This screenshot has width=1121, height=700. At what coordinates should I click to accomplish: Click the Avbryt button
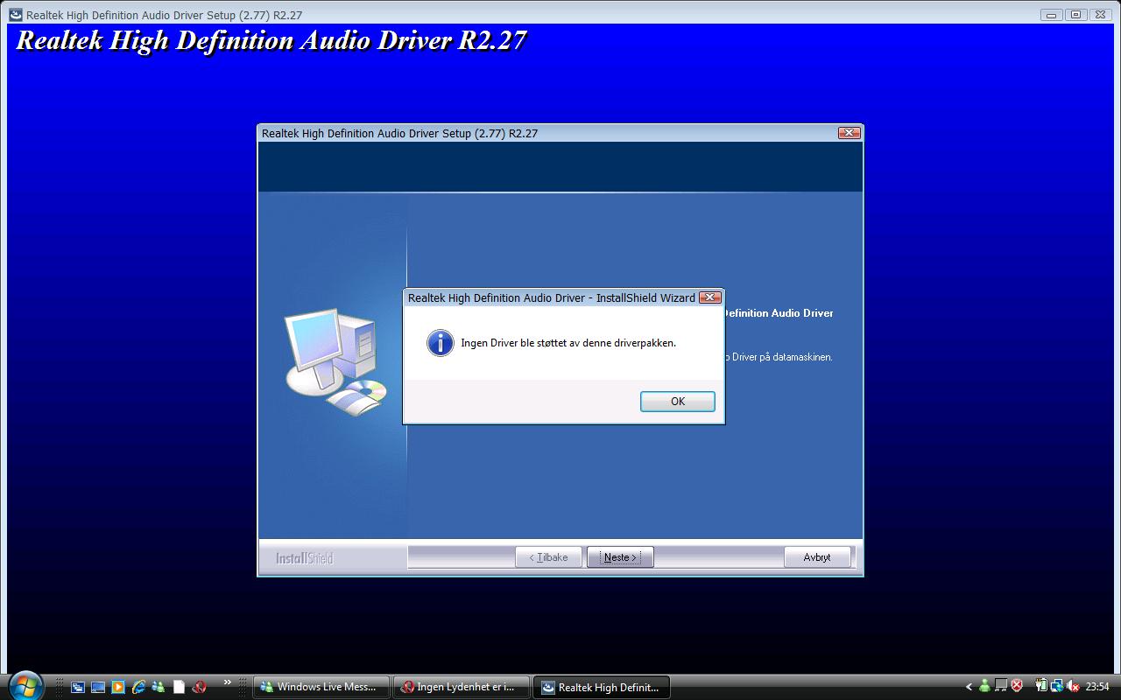pos(817,557)
